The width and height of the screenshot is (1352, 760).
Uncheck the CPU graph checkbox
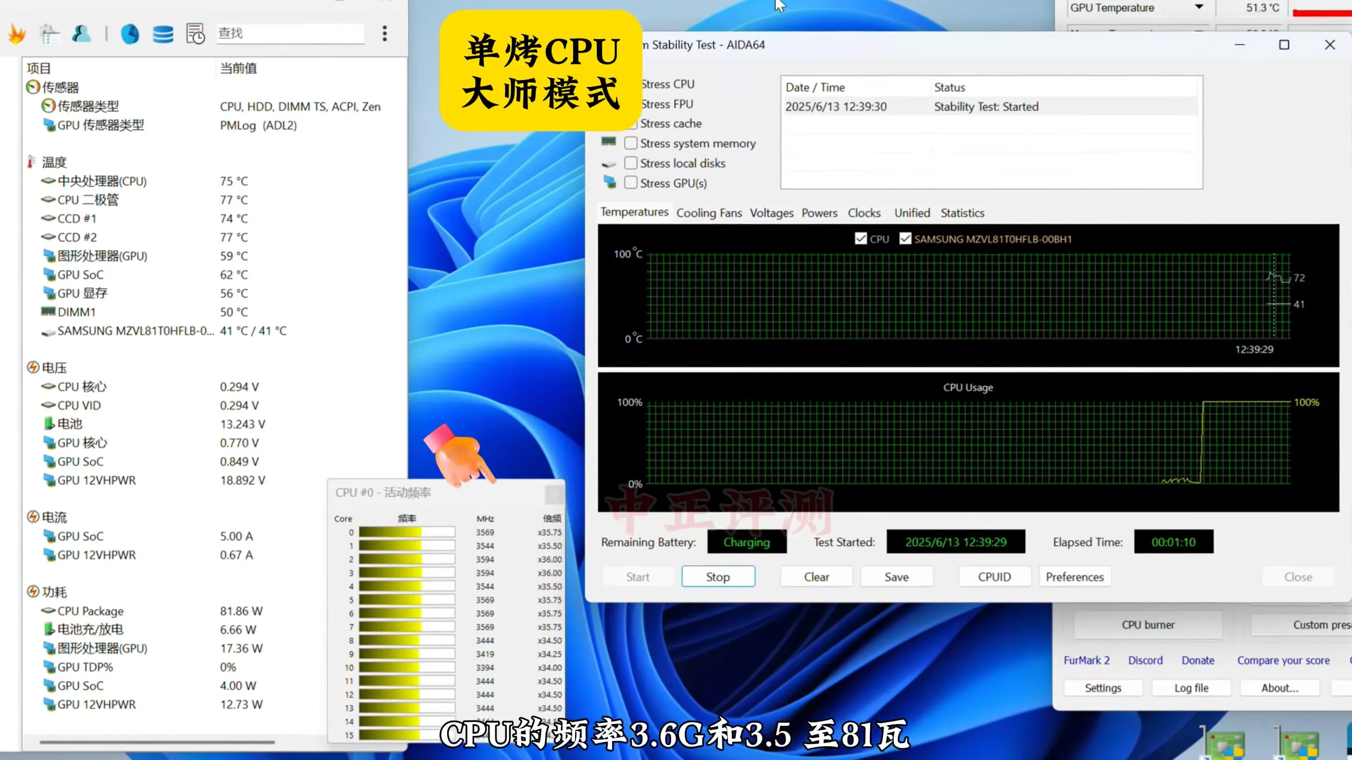861,239
